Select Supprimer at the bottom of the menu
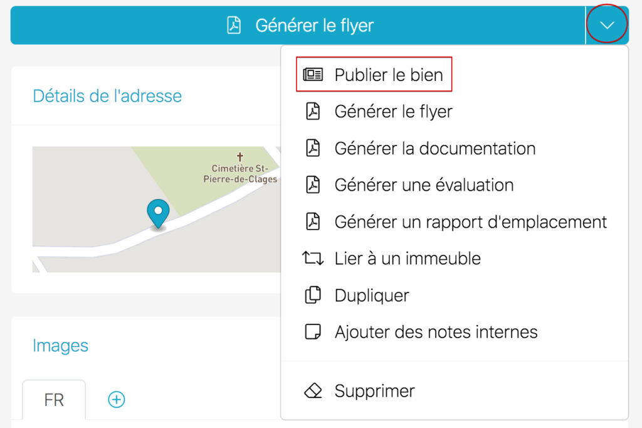The image size is (642, 428). [374, 390]
